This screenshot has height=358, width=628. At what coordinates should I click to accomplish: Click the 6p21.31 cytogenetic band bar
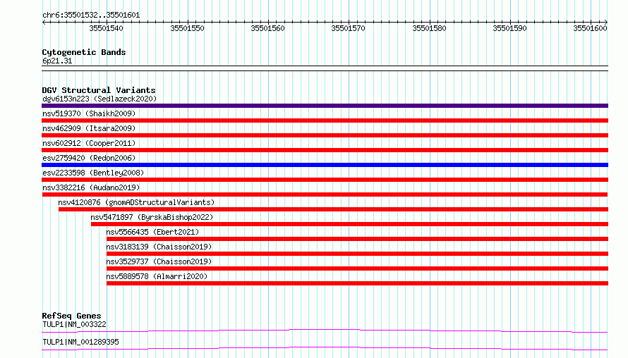point(325,68)
